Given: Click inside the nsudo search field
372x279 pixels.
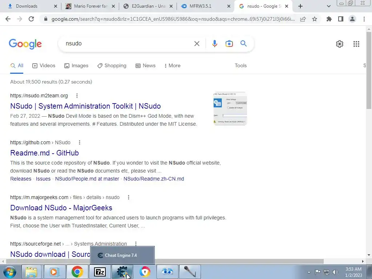Looking at the screenshot, I should (128, 44).
